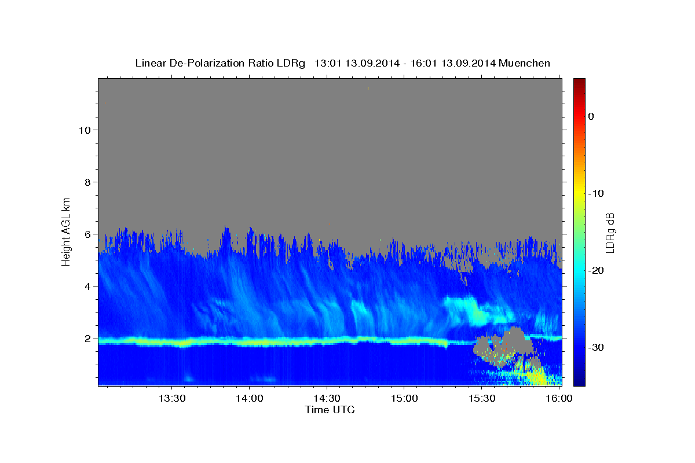695x463 pixels.
Task: Click the '16:01 13.09.2014' end time in title
Action: tap(453, 63)
